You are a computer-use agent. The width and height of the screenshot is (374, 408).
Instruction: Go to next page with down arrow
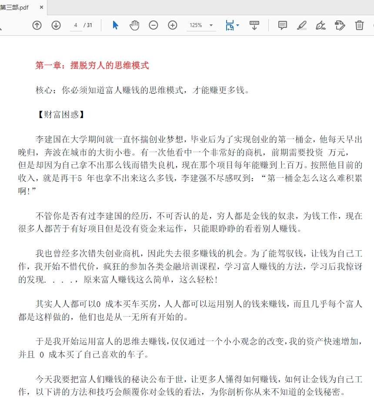[56, 25]
